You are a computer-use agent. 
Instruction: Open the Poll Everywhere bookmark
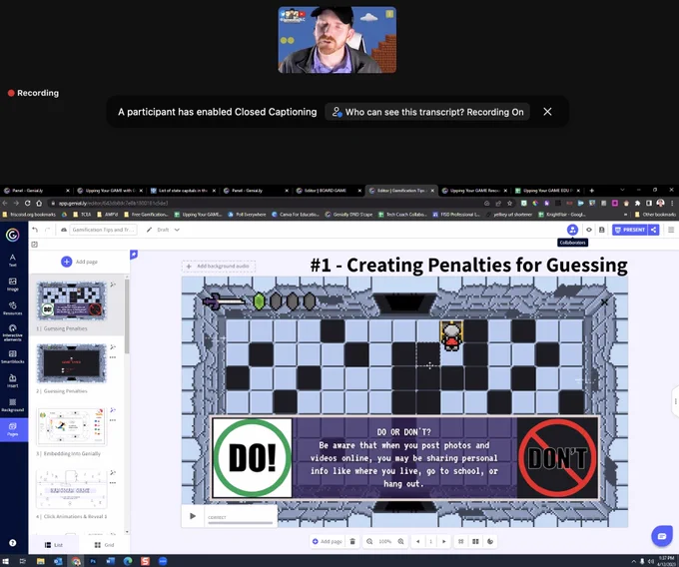click(247, 215)
